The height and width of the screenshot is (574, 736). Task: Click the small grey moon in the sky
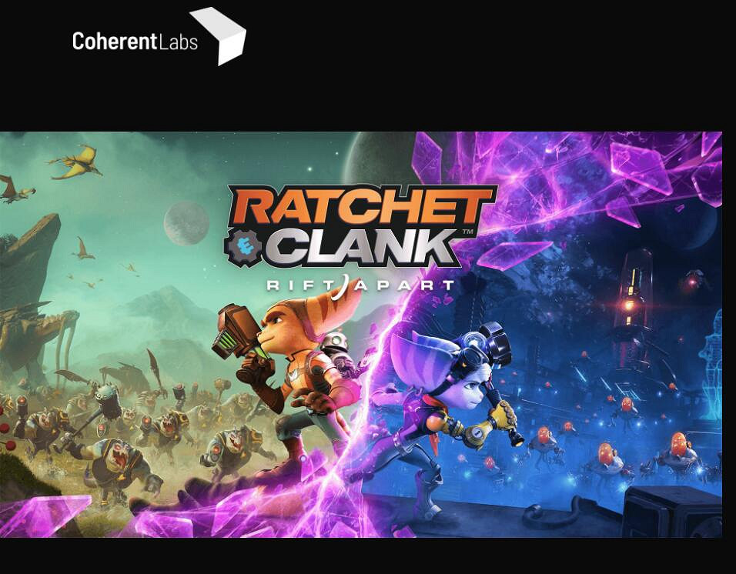coord(186,223)
